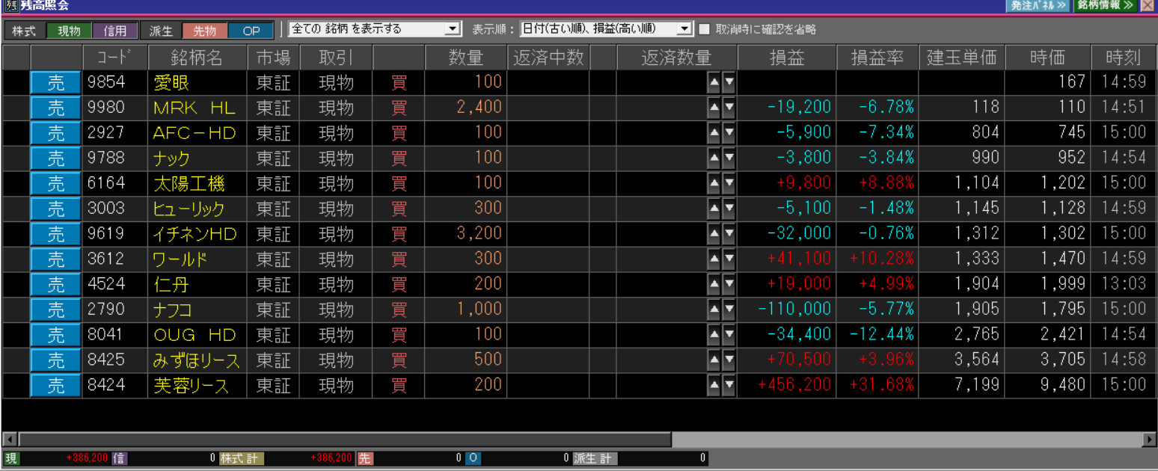Enable 取消時に確認を省略 checkbox

click(x=704, y=29)
